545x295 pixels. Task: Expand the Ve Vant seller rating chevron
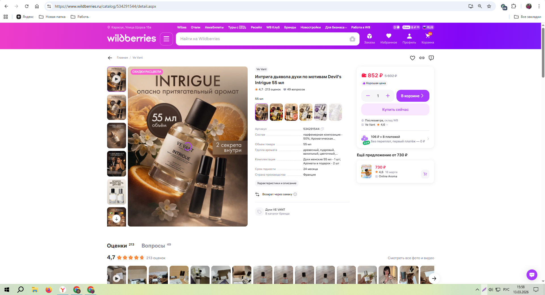click(x=387, y=125)
